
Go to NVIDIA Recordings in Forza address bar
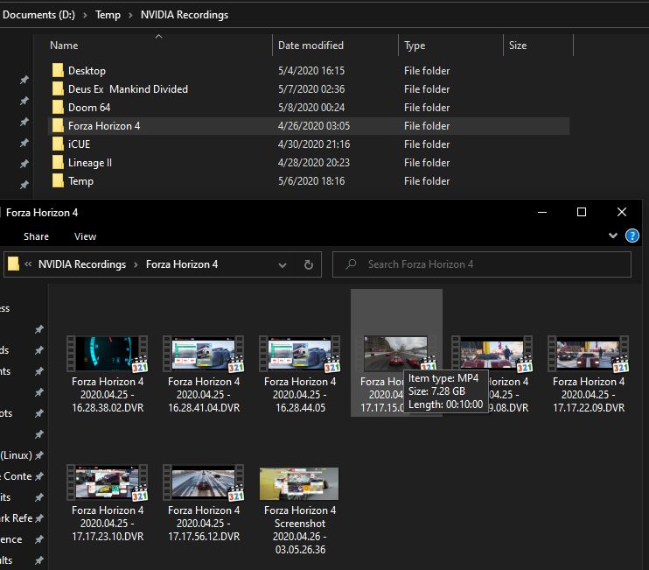pos(82,264)
